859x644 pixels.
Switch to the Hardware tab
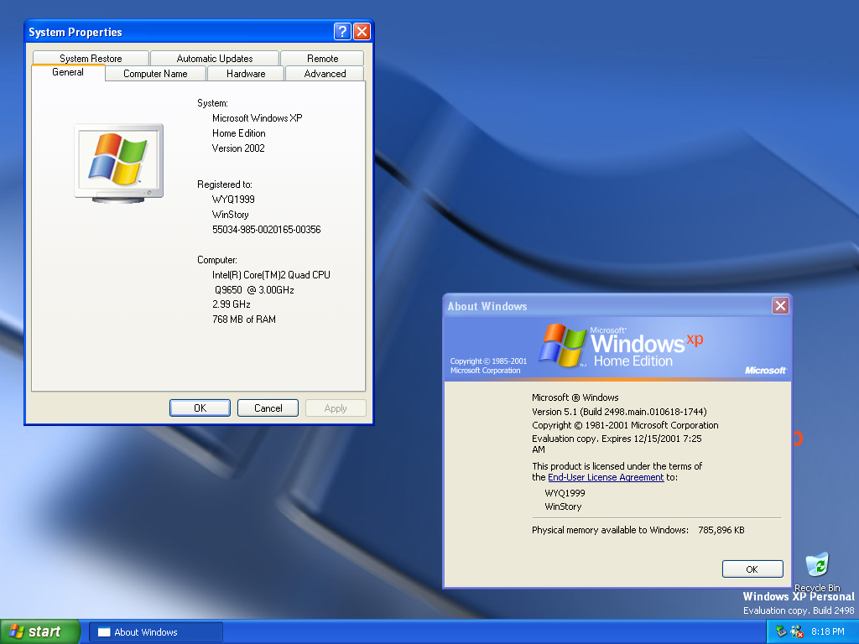(246, 74)
